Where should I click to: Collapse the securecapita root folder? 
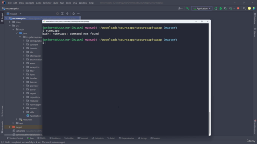pyautogui.click(x=6, y=18)
